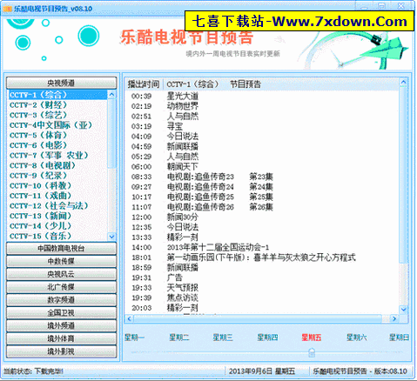
Task: Select the 03:19 寻宝 row
Action: (x=263, y=126)
